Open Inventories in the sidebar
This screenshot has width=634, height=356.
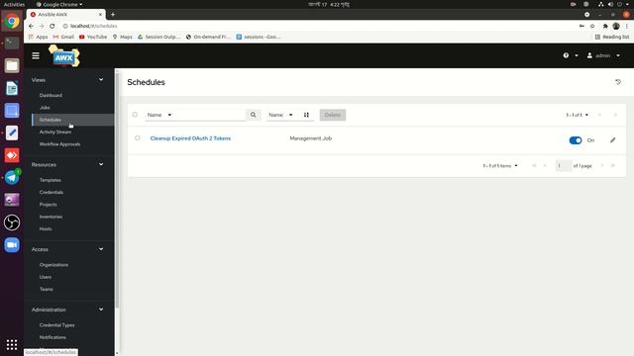pos(51,217)
